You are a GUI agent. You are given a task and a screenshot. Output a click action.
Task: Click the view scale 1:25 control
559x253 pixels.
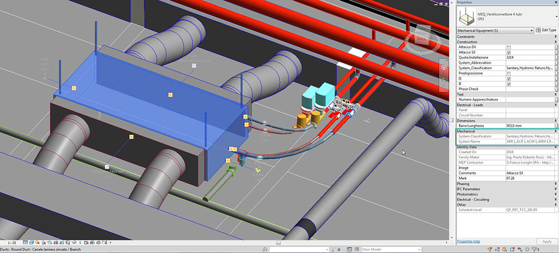click(12, 242)
